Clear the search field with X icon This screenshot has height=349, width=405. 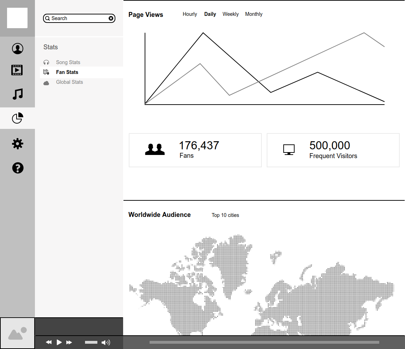point(111,18)
